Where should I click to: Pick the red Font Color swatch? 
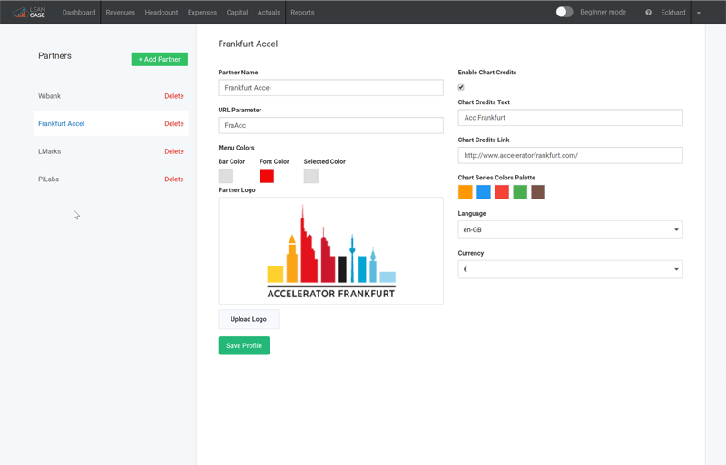267,176
